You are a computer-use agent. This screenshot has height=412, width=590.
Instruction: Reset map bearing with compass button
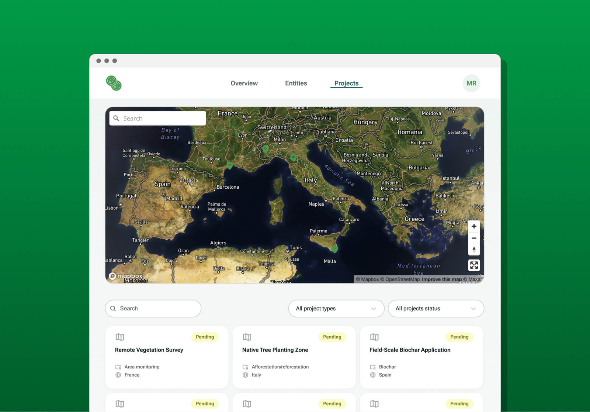[x=474, y=250]
